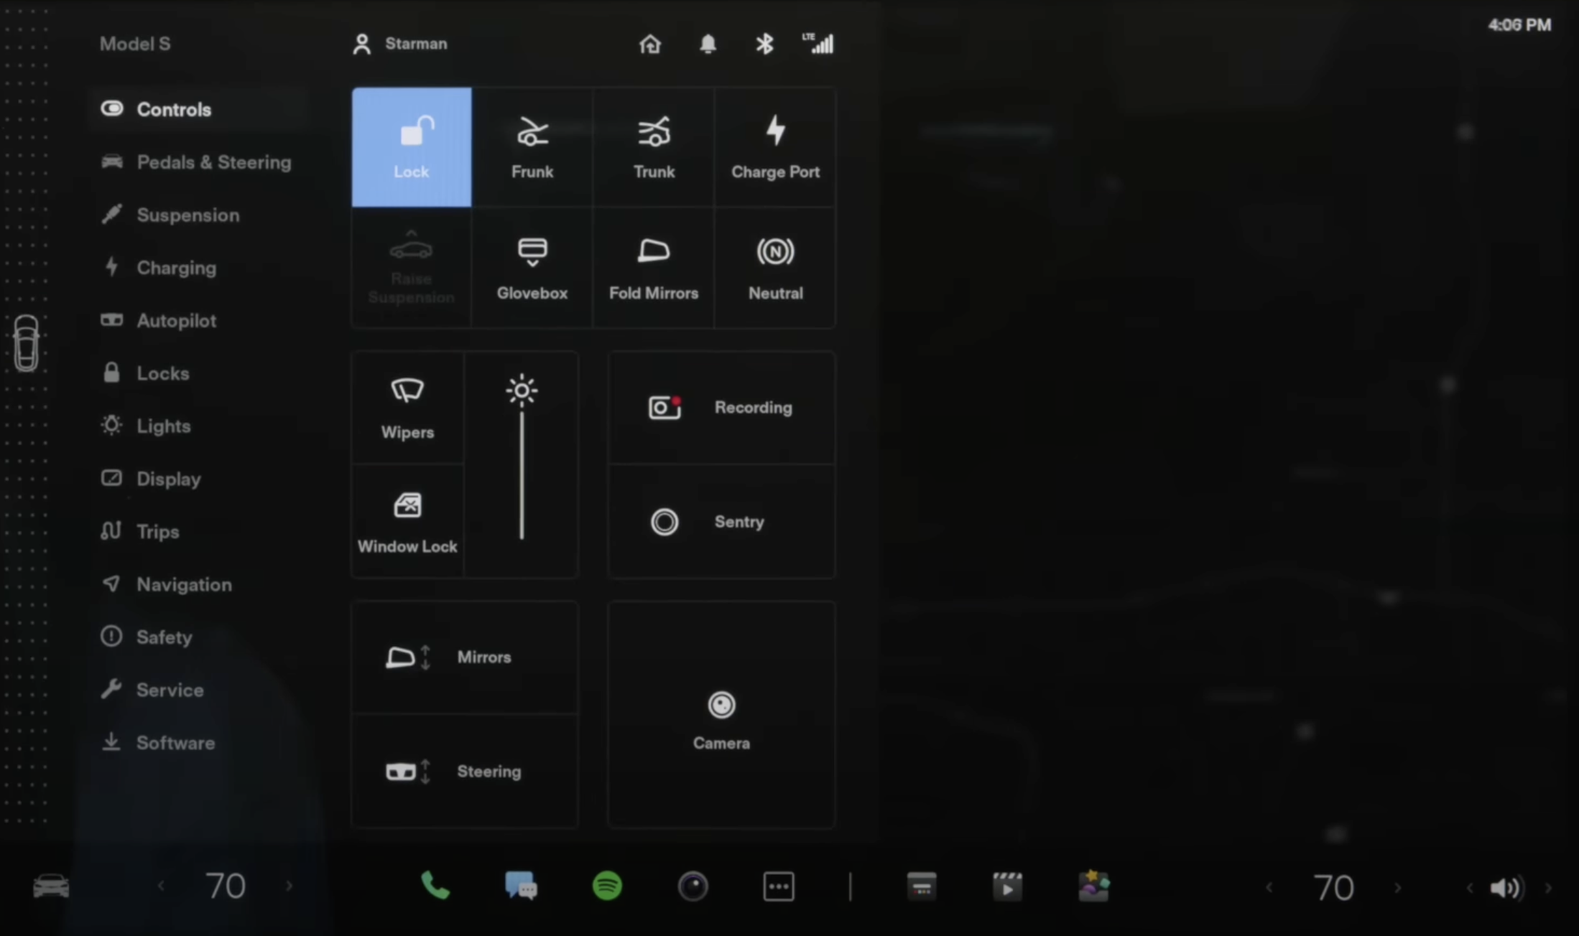
Task: Decrease driver temperature
Action: 161,886
